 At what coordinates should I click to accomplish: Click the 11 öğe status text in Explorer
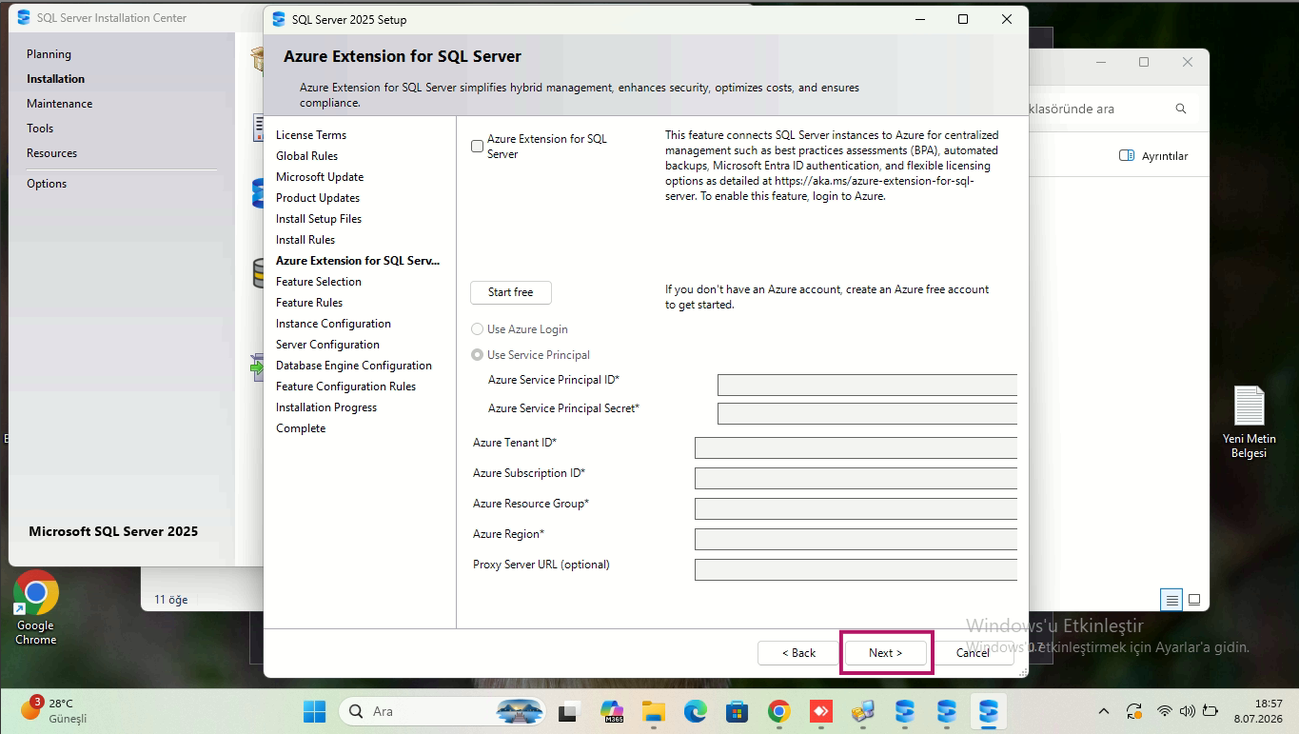pos(171,600)
